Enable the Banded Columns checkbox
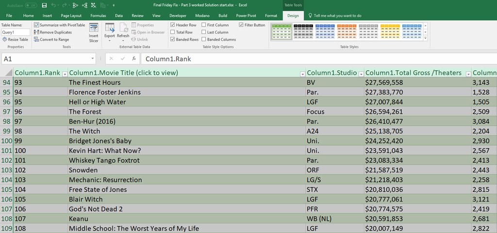The height and width of the screenshot is (233, 497). (x=203, y=40)
